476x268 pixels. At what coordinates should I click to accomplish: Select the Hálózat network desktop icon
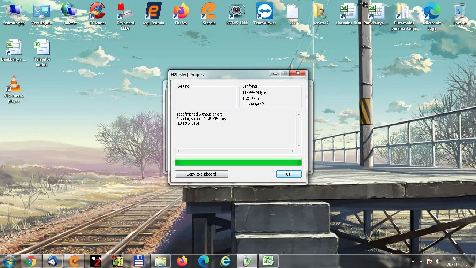[x=70, y=14]
